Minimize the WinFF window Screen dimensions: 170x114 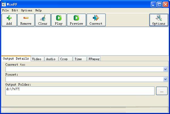click(153, 5)
